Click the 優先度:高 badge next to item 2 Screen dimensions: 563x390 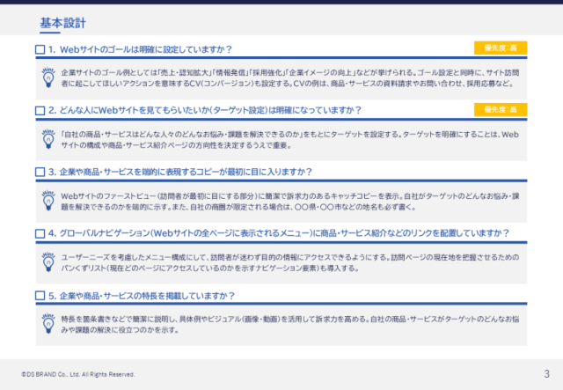501,110
